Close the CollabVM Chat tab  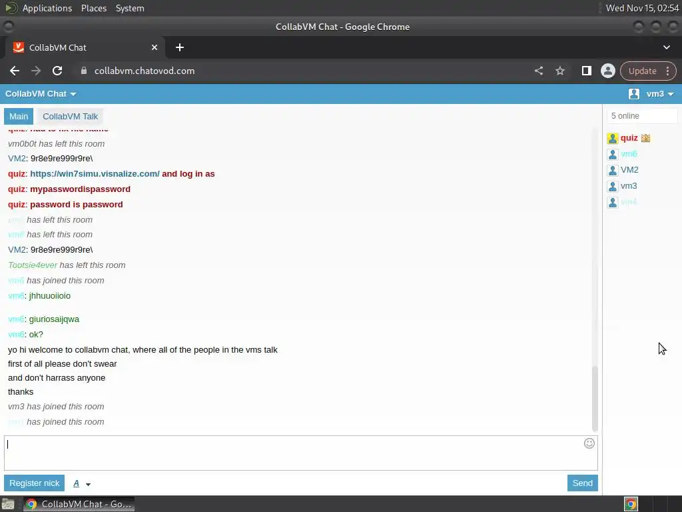point(155,47)
